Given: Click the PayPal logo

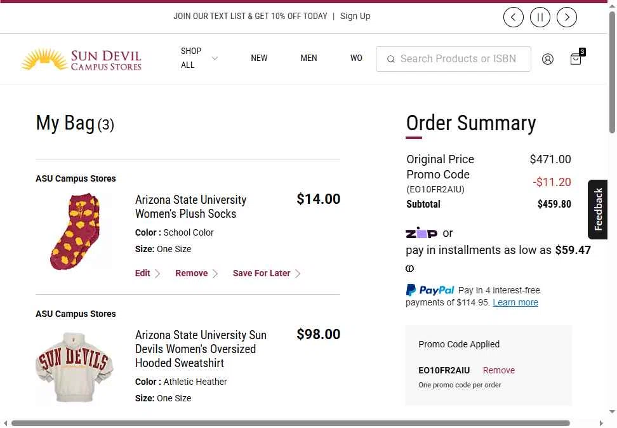Looking at the screenshot, I should [430, 290].
